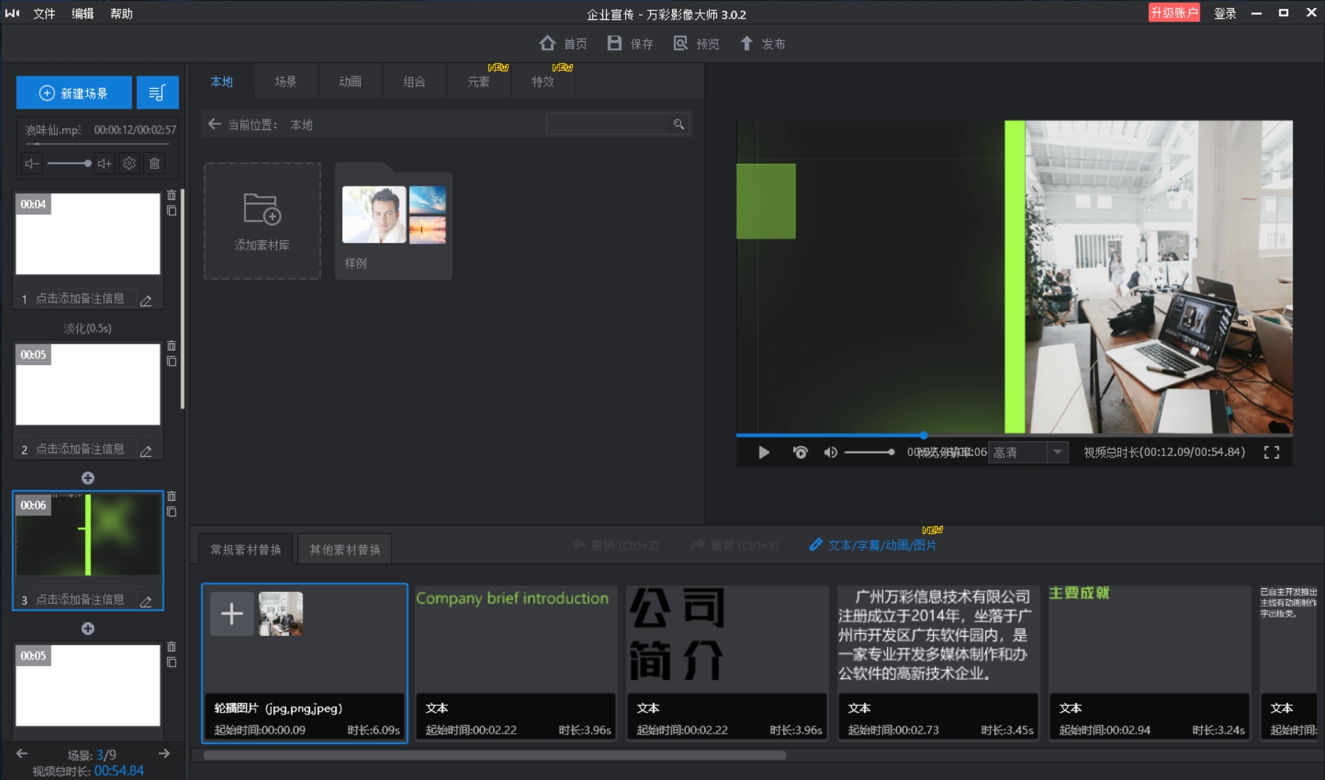1325x780 pixels.
Task: Edit note for scene 1
Action: (146, 300)
